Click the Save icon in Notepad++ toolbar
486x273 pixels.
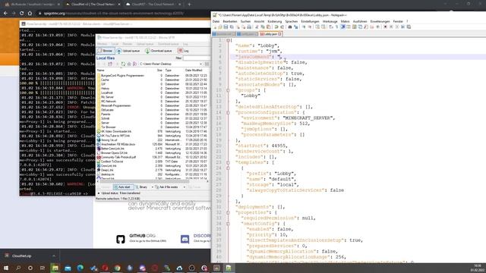226,27
